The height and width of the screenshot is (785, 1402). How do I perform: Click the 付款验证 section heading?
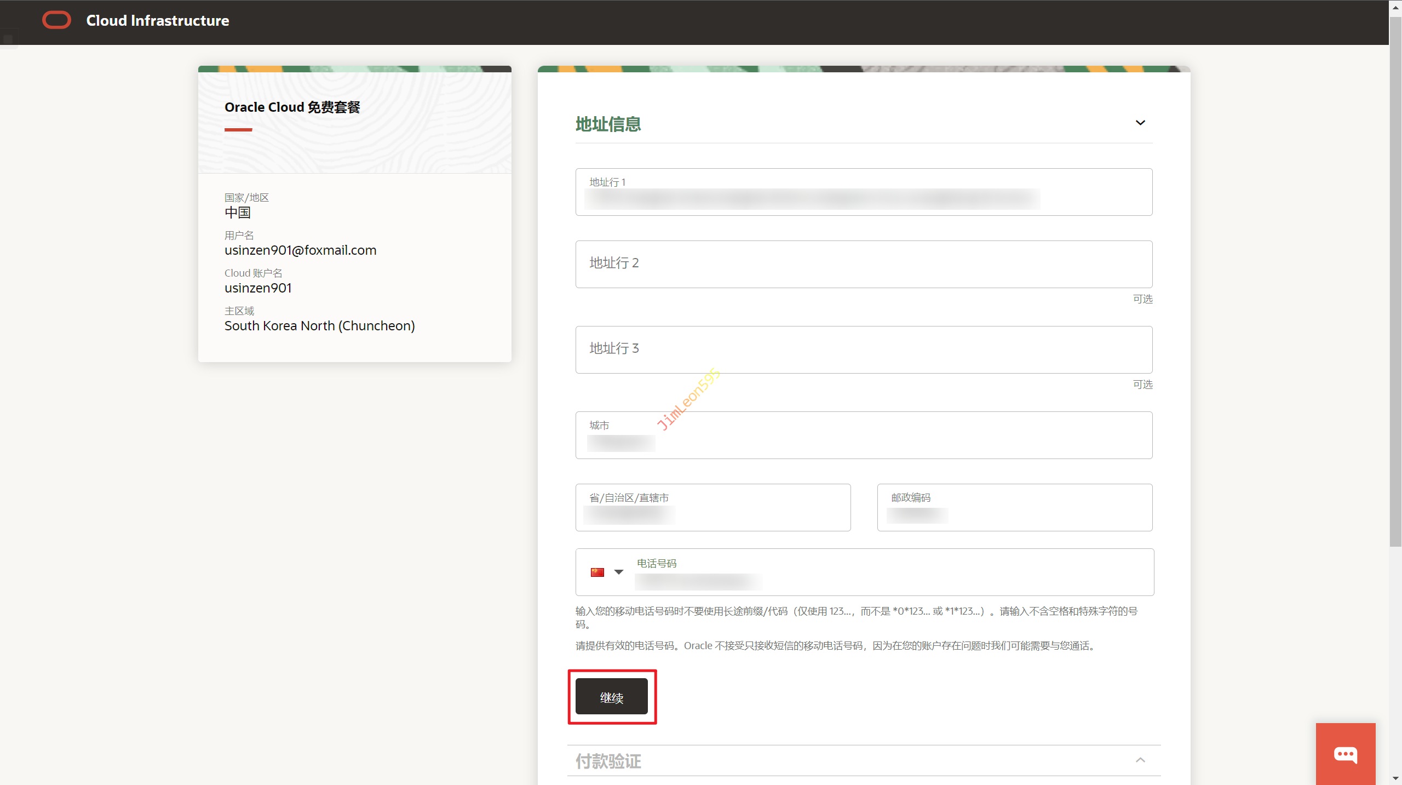pyautogui.click(x=608, y=761)
